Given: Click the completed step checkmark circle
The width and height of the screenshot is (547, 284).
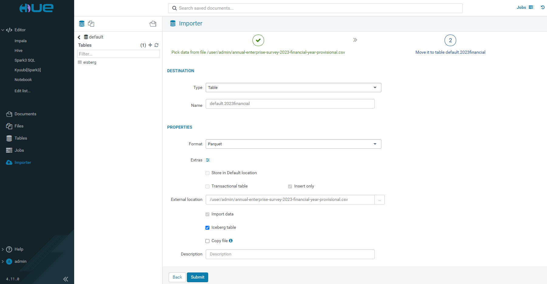Looking at the screenshot, I should coord(258,40).
